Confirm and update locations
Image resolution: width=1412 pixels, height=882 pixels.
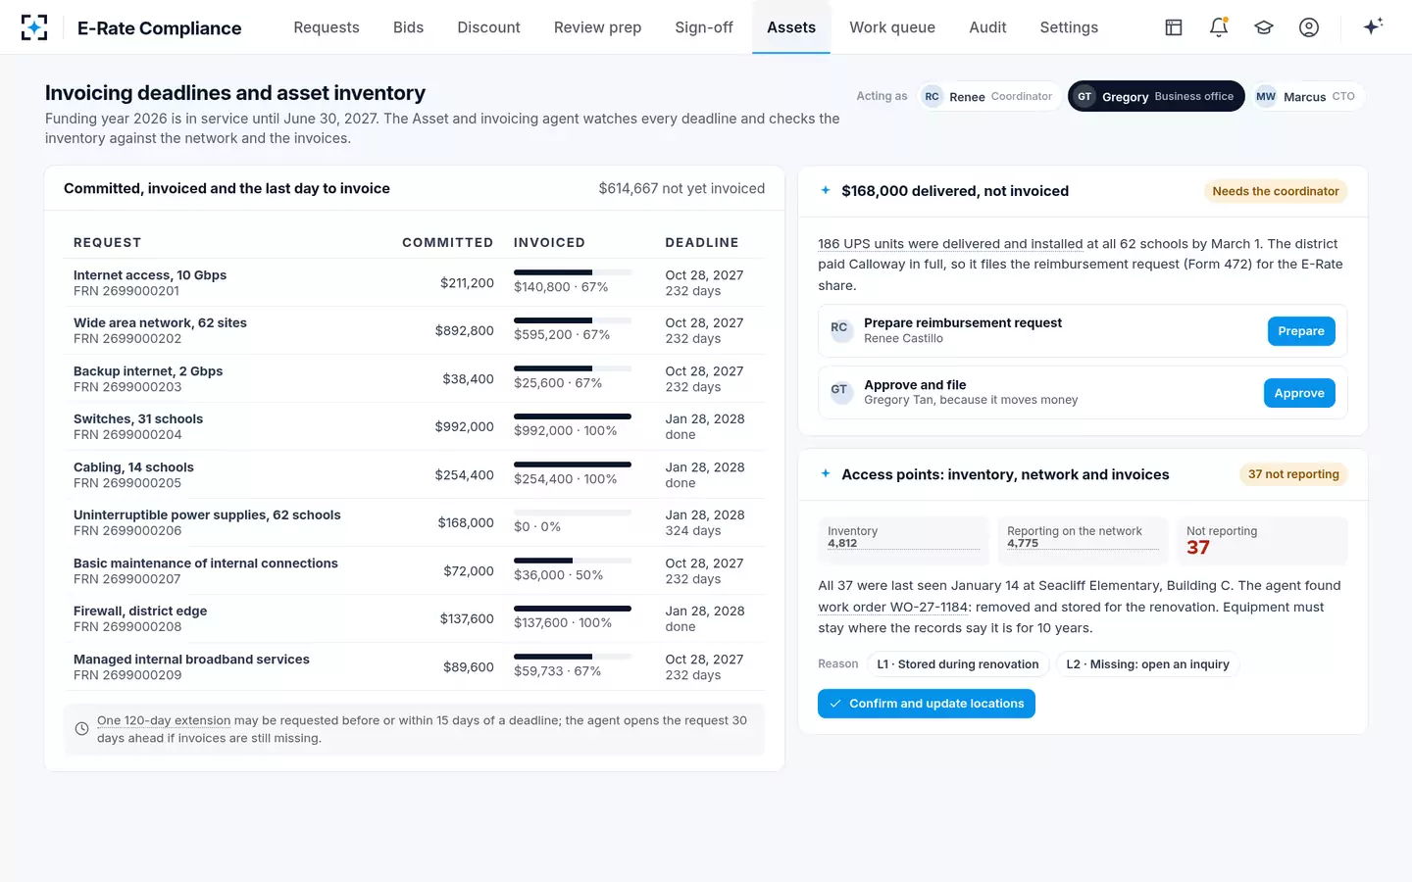[x=927, y=704]
